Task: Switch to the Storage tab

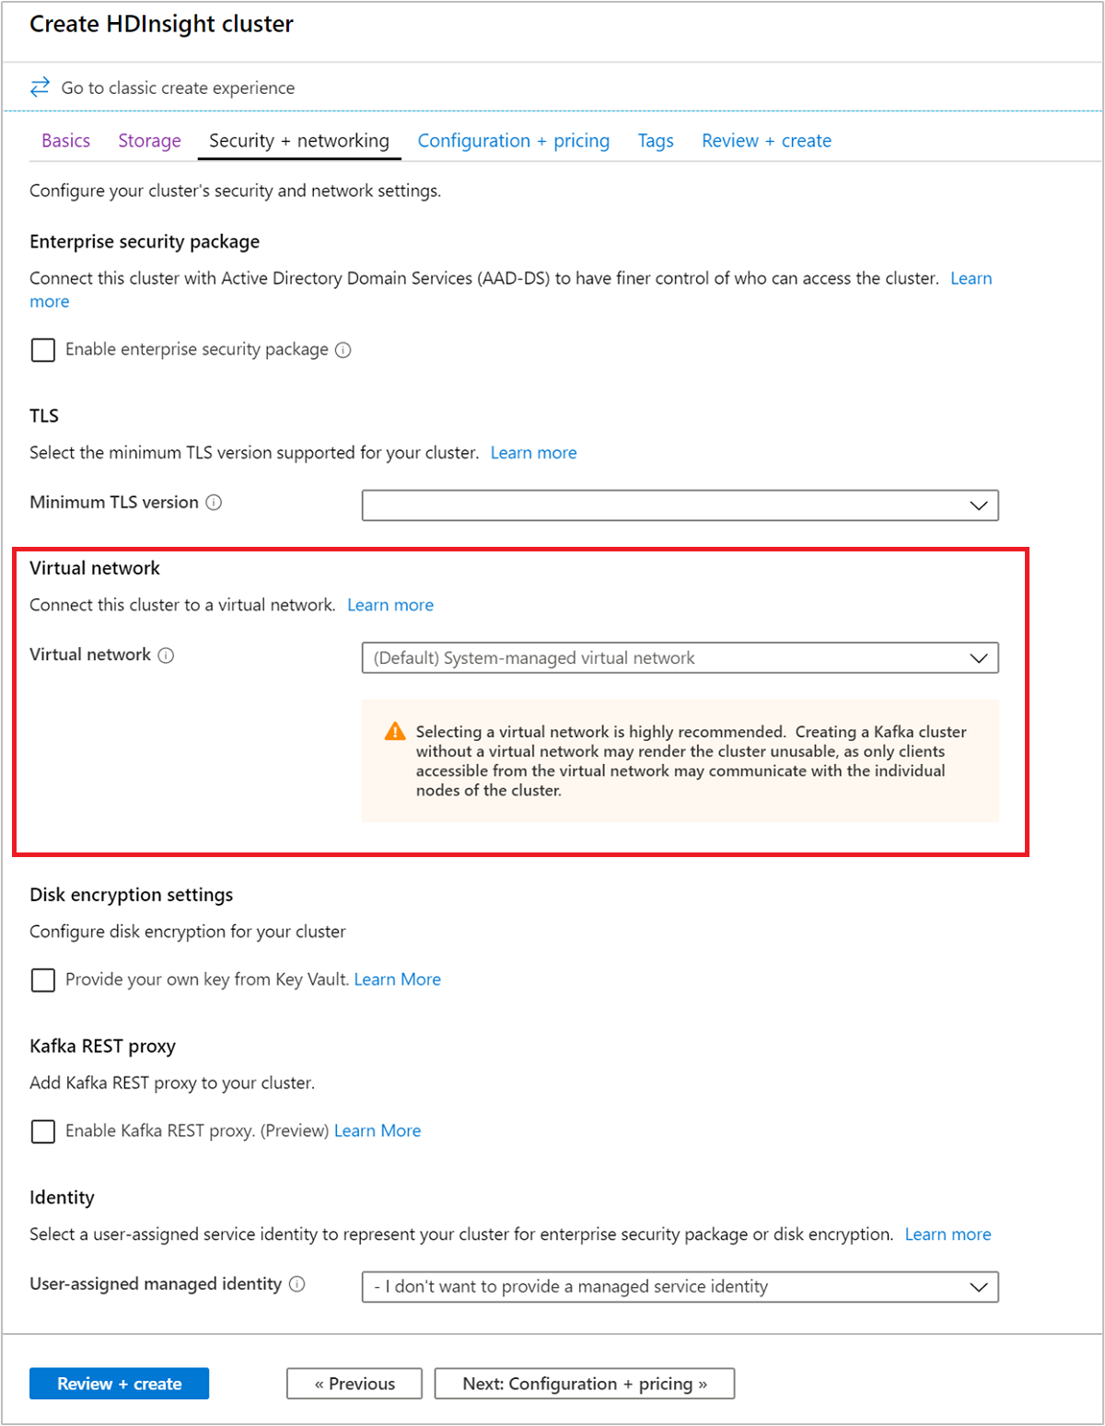Action: pyautogui.click(x=149, y=141)
